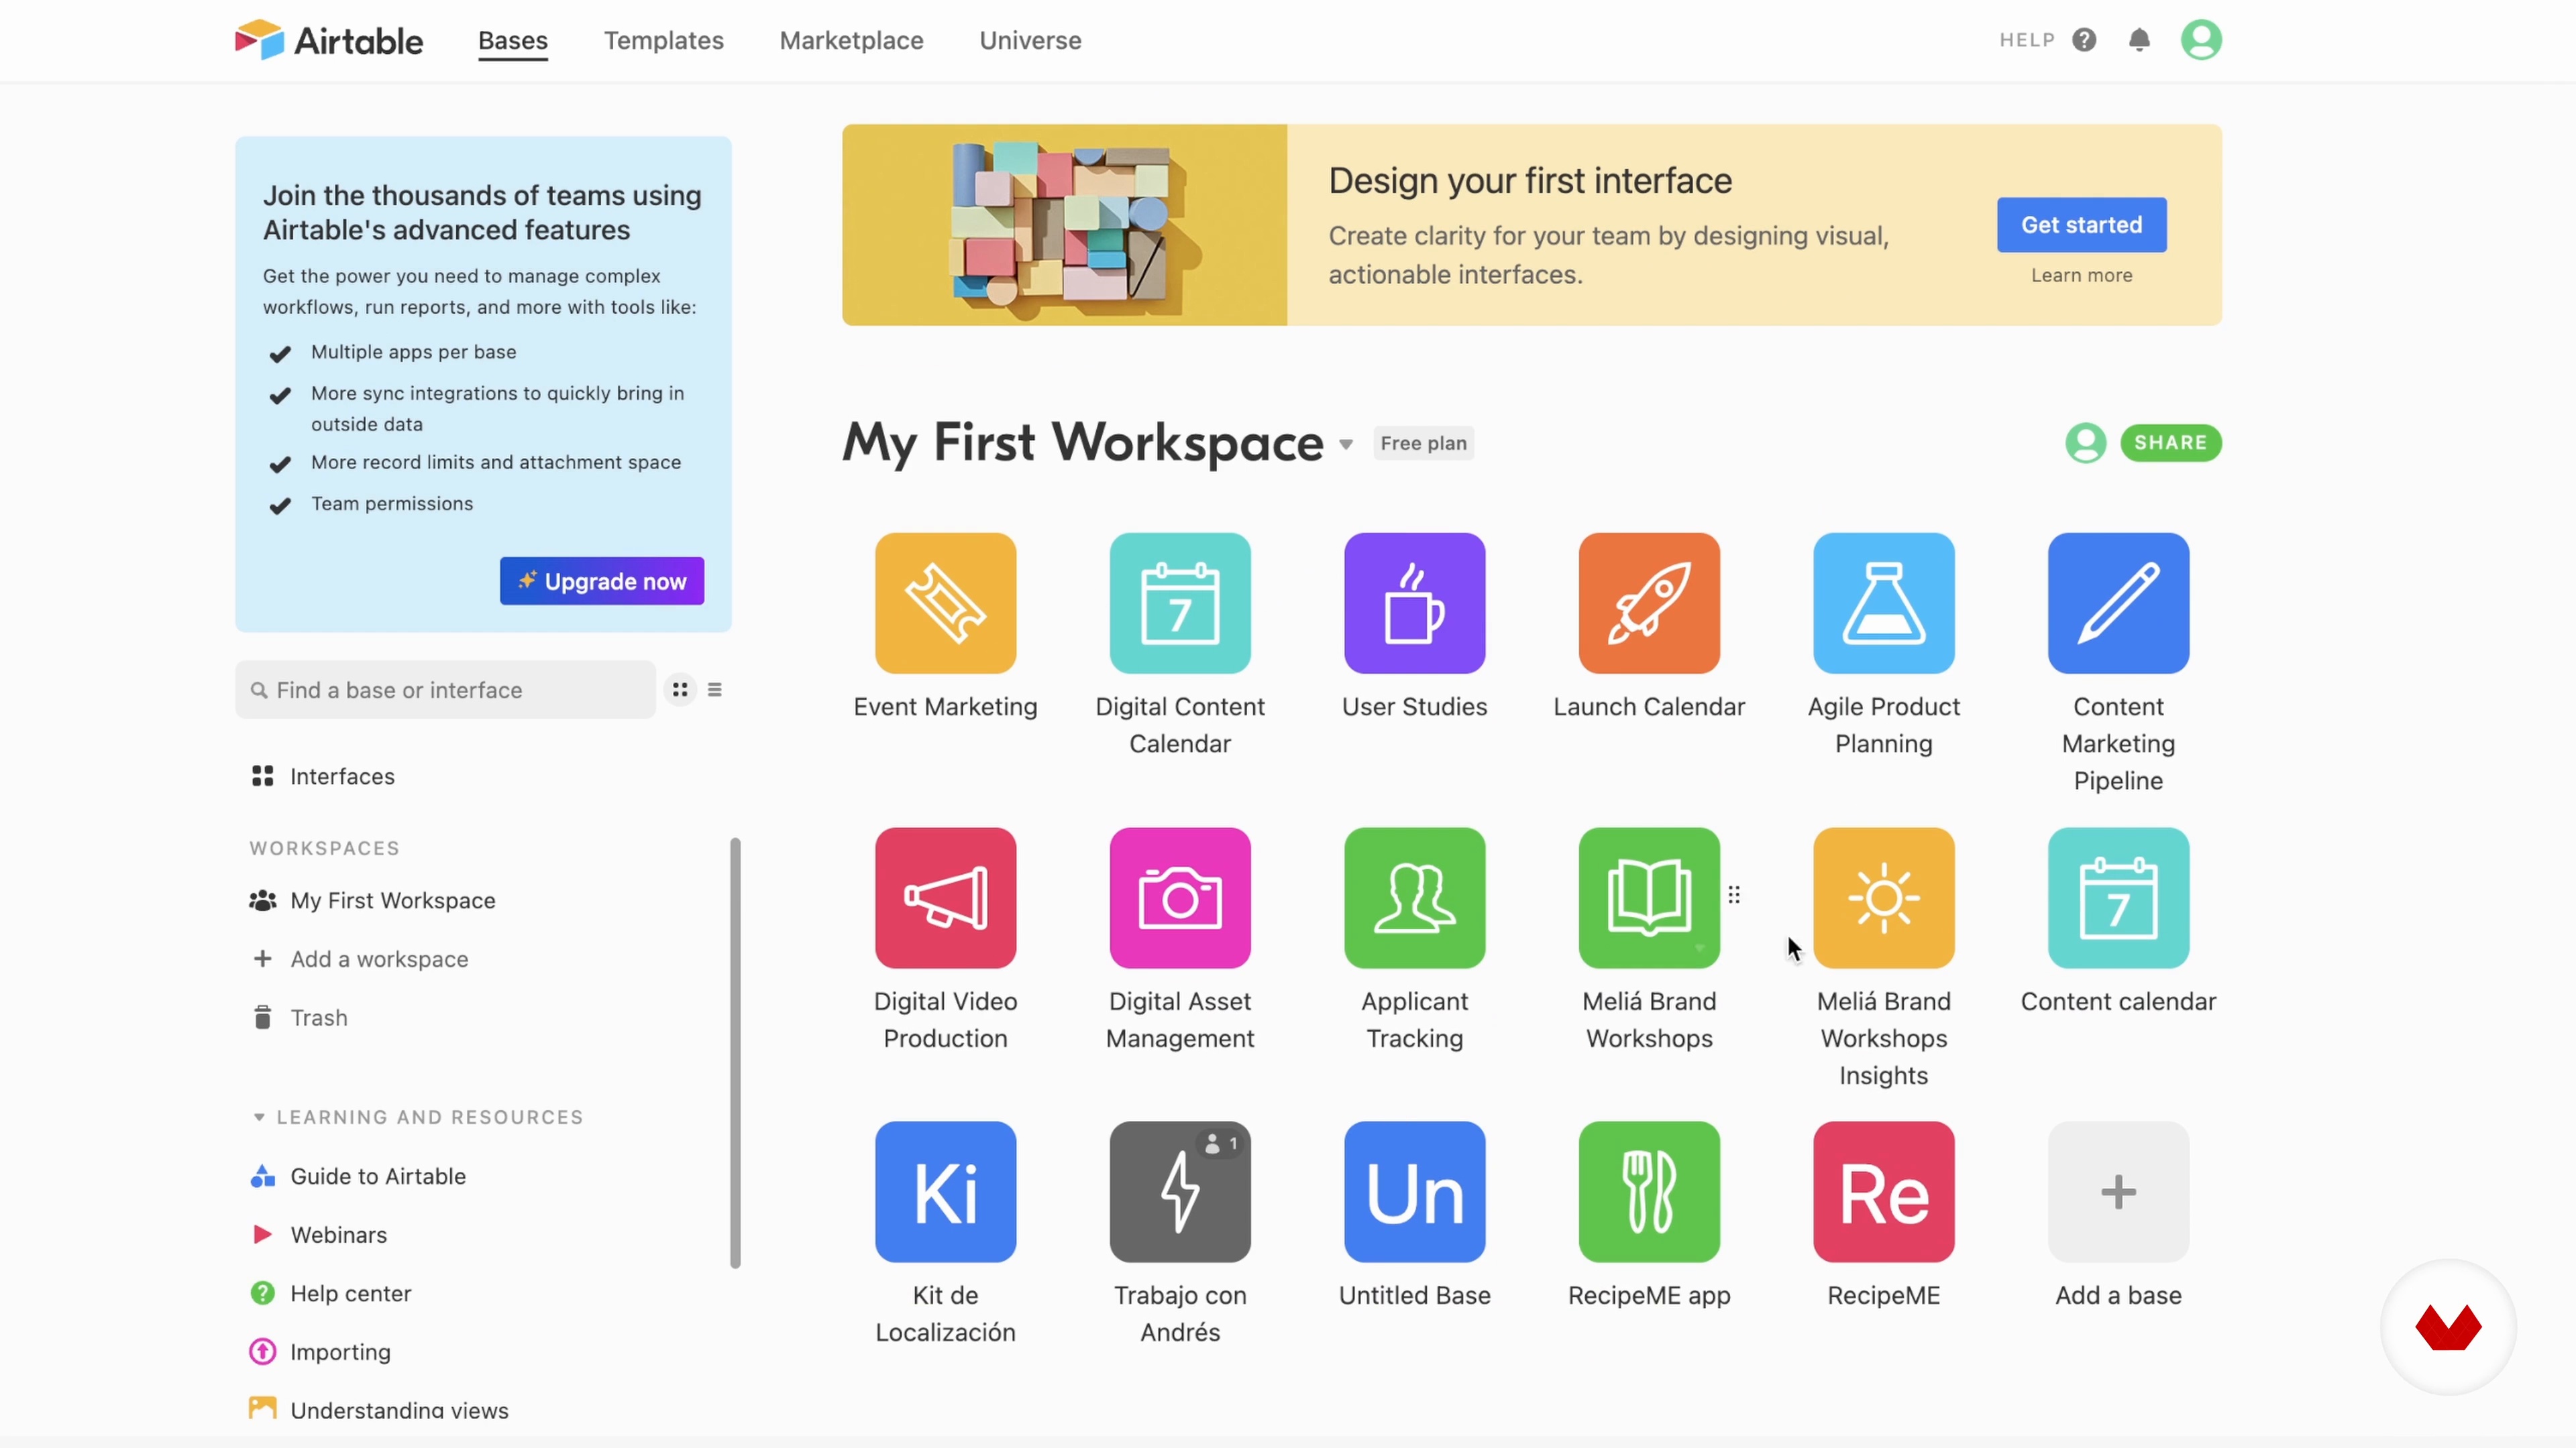2576x1448 pixels.
Task: Click the Free plan badge
Action: coord(1423,442)
